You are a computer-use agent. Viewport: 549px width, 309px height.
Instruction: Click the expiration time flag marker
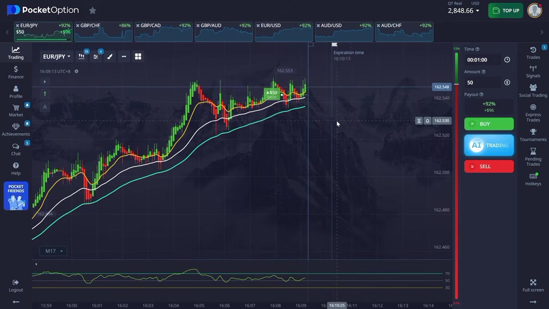click(x=335, y=45)
